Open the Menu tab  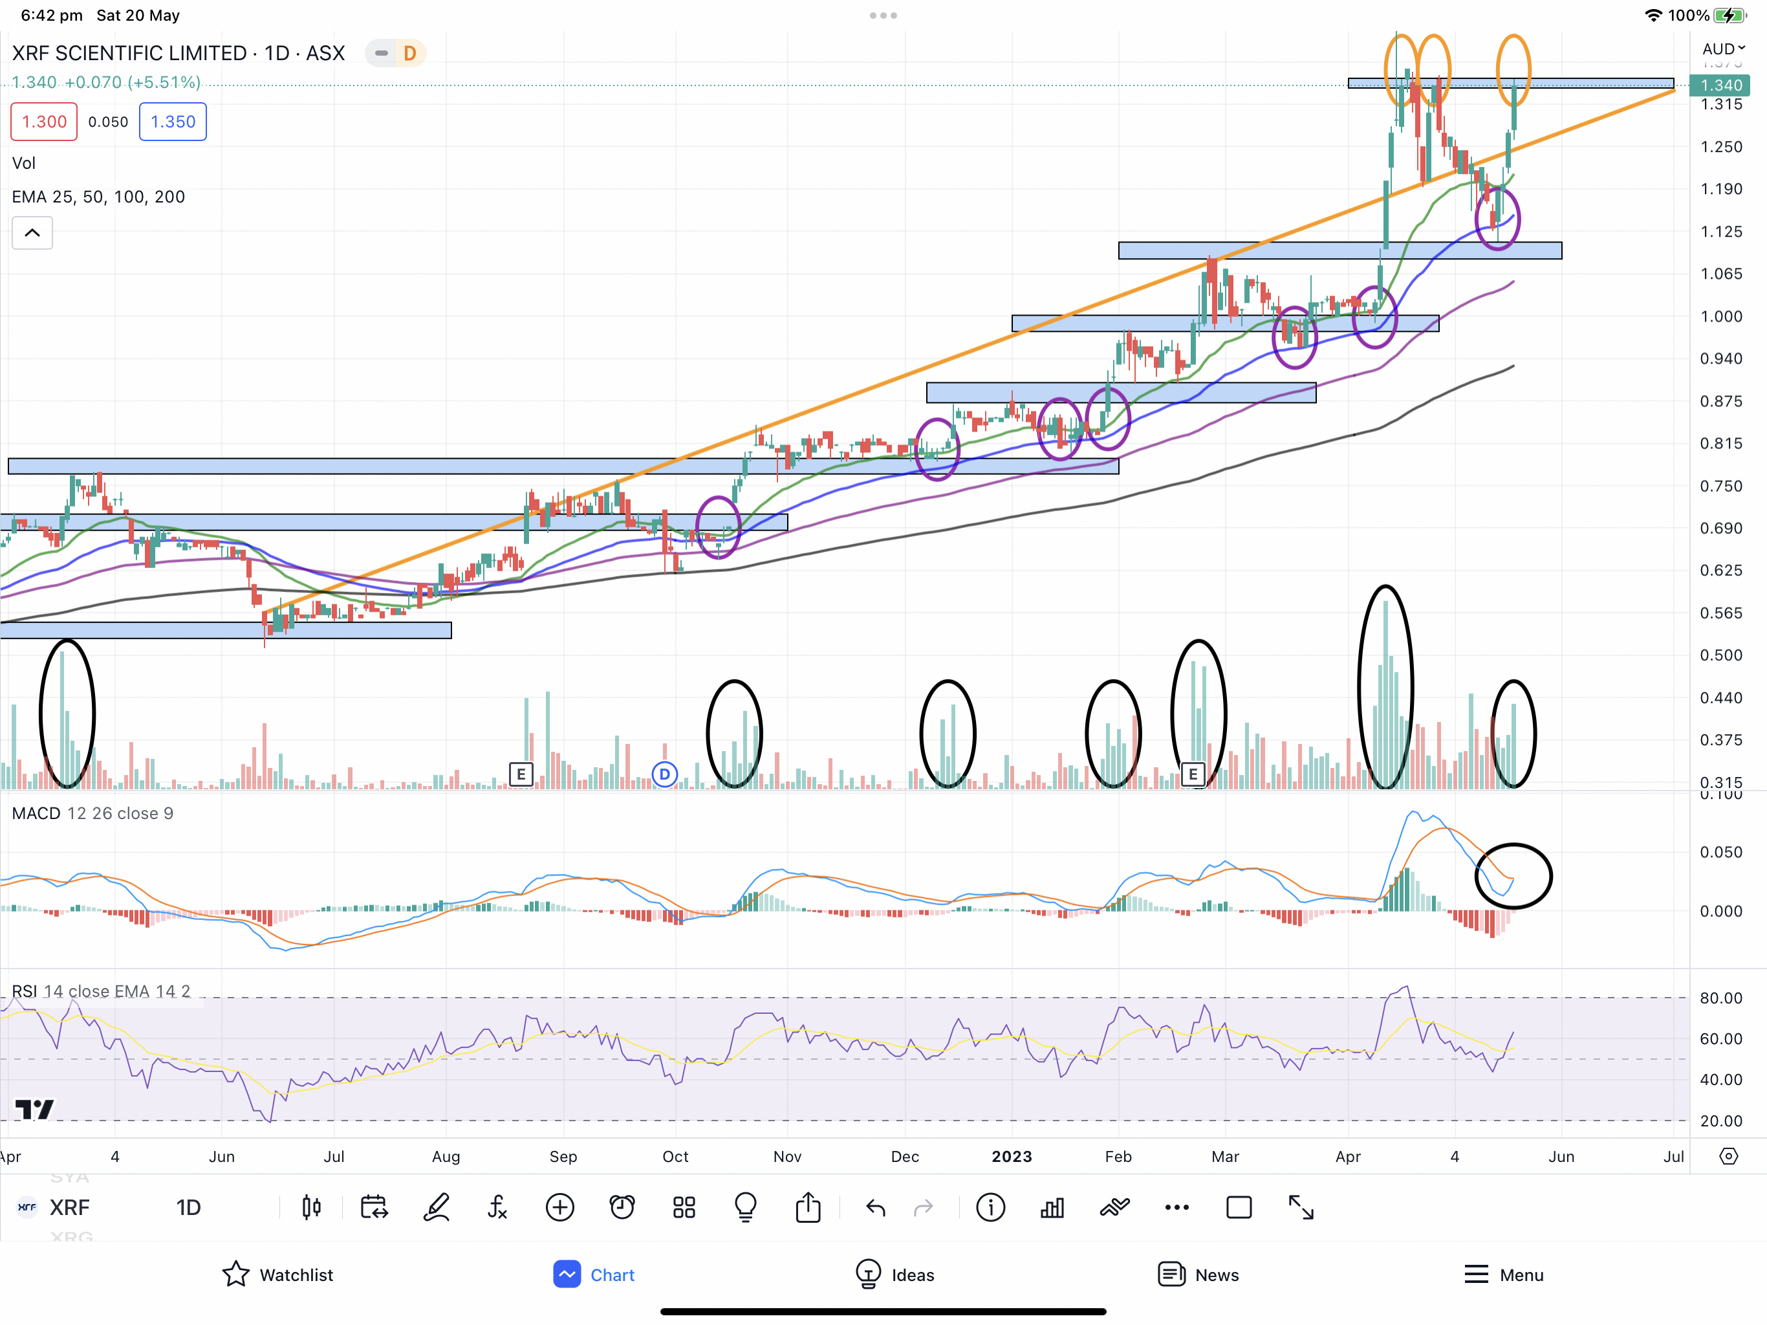1503,1275
